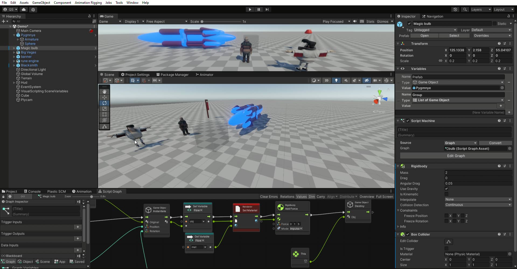Disable Use Gravity on the Rigidbody

pyautogui.click(x=446, y=189)
